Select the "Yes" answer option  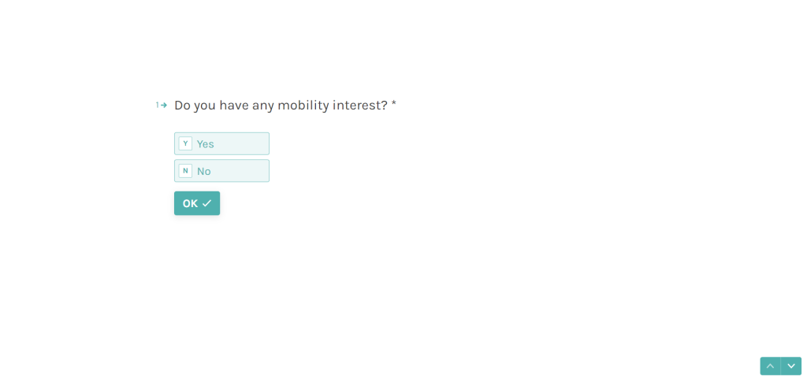[x=221, y=143]
